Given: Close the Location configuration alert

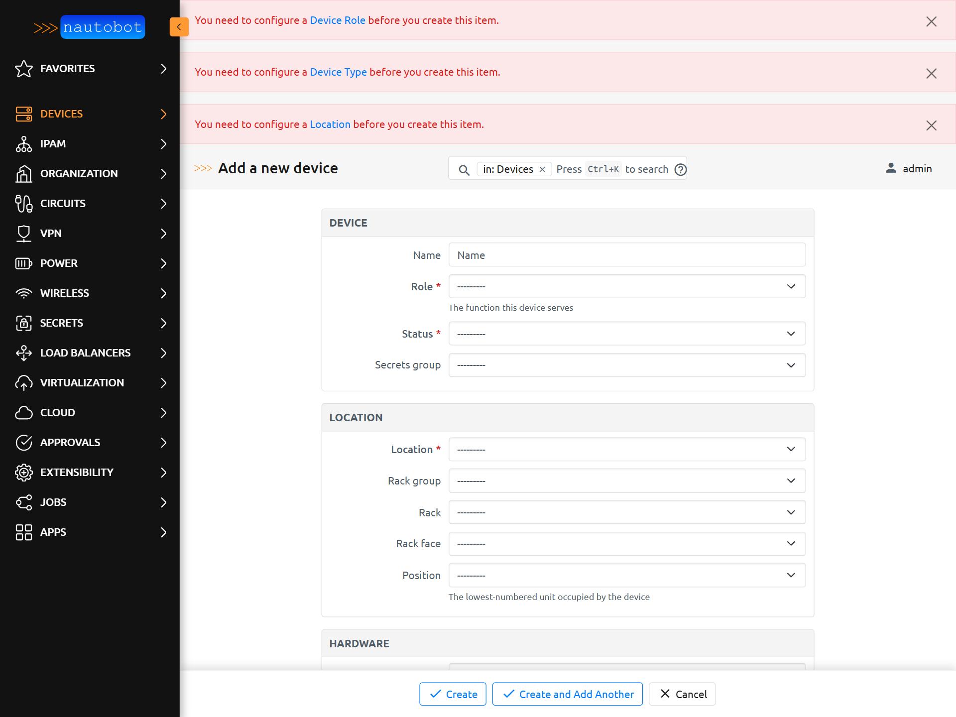Looking at the screenshot, I should 932,125.
